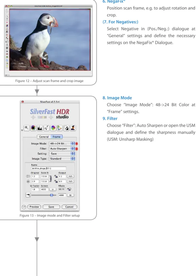Click the Original height field 0.9
The image size is (196, 276).
[x=35, y=181]
